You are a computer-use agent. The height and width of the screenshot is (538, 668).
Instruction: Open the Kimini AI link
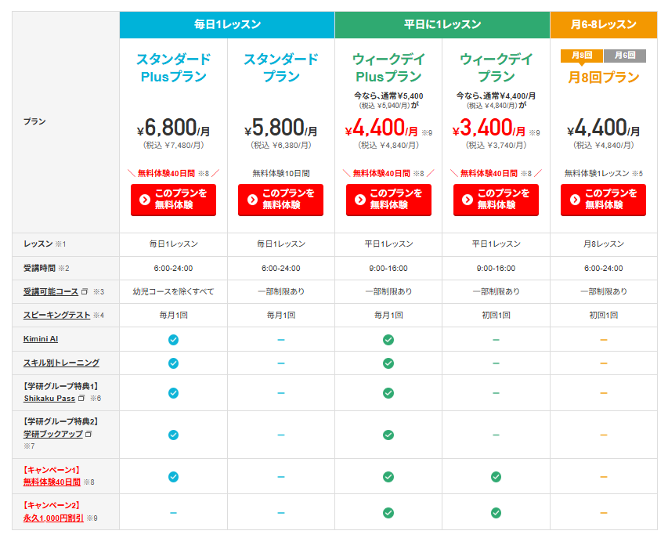pyautogui.click(x=39, y=339)
